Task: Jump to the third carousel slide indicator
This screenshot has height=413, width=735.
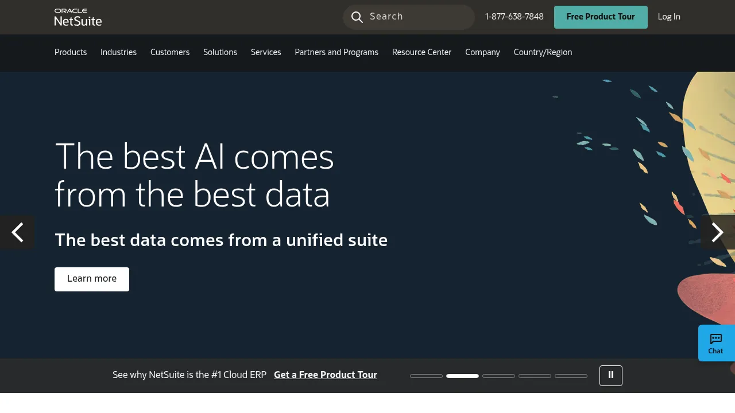Action: pyautogui.click(x=498, y=376)
